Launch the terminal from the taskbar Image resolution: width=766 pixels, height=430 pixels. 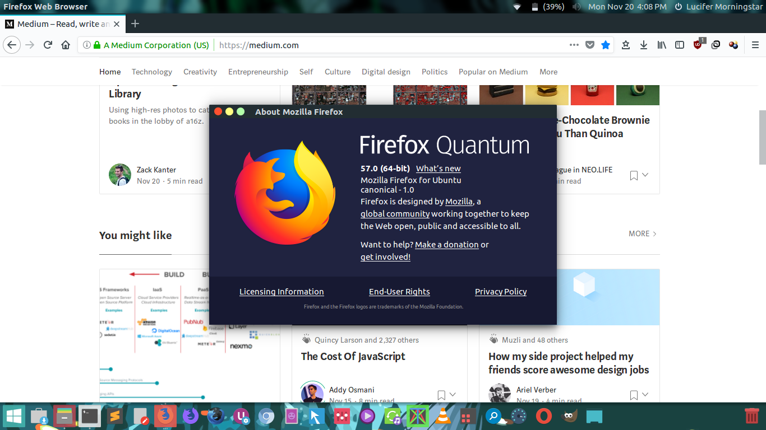click(x=90, y=416)
